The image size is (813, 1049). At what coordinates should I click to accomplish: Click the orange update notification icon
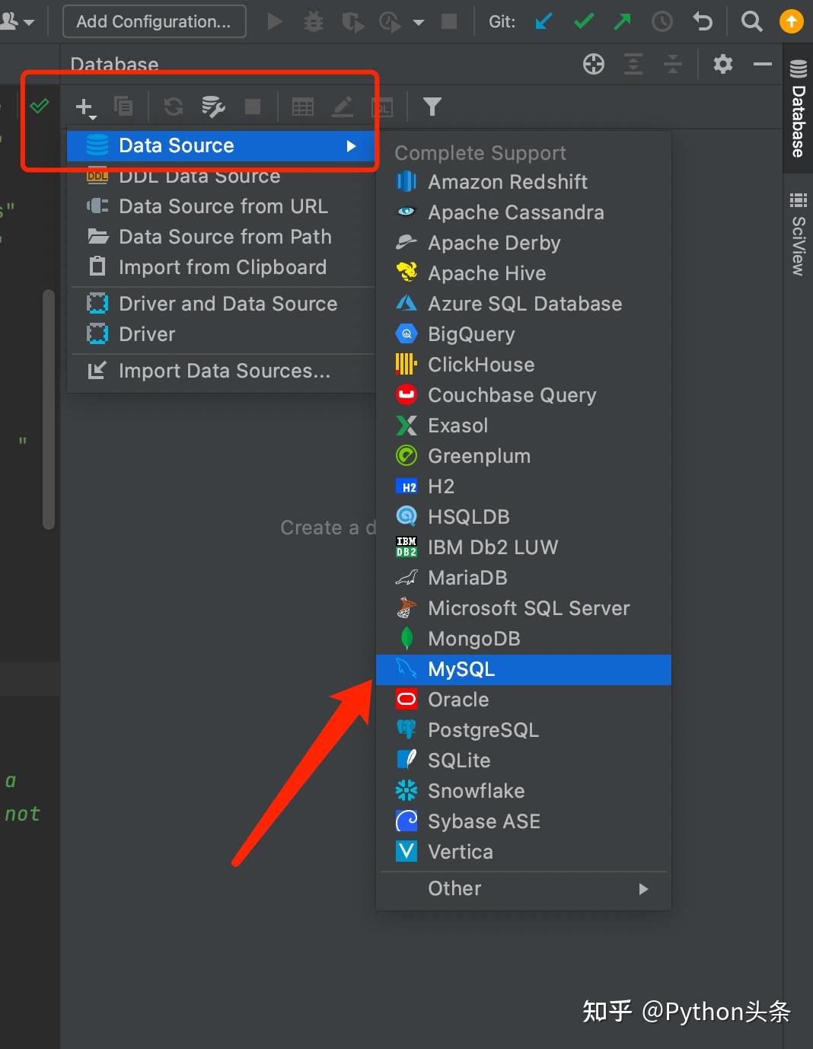point(792,21)
